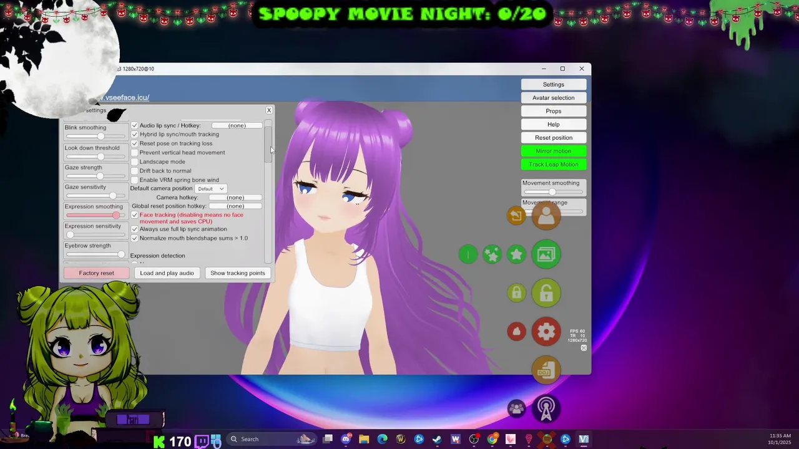Click the green single star icon
799x449 pixels.
[516, 254]
